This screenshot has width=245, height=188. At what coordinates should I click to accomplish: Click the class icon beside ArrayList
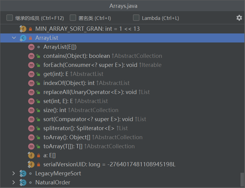tap(23, 38)
